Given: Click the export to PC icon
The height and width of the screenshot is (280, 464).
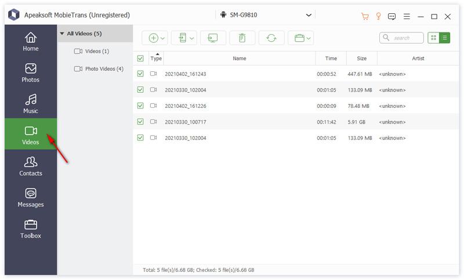Looking at the screenshot, I should click(213, 38).
